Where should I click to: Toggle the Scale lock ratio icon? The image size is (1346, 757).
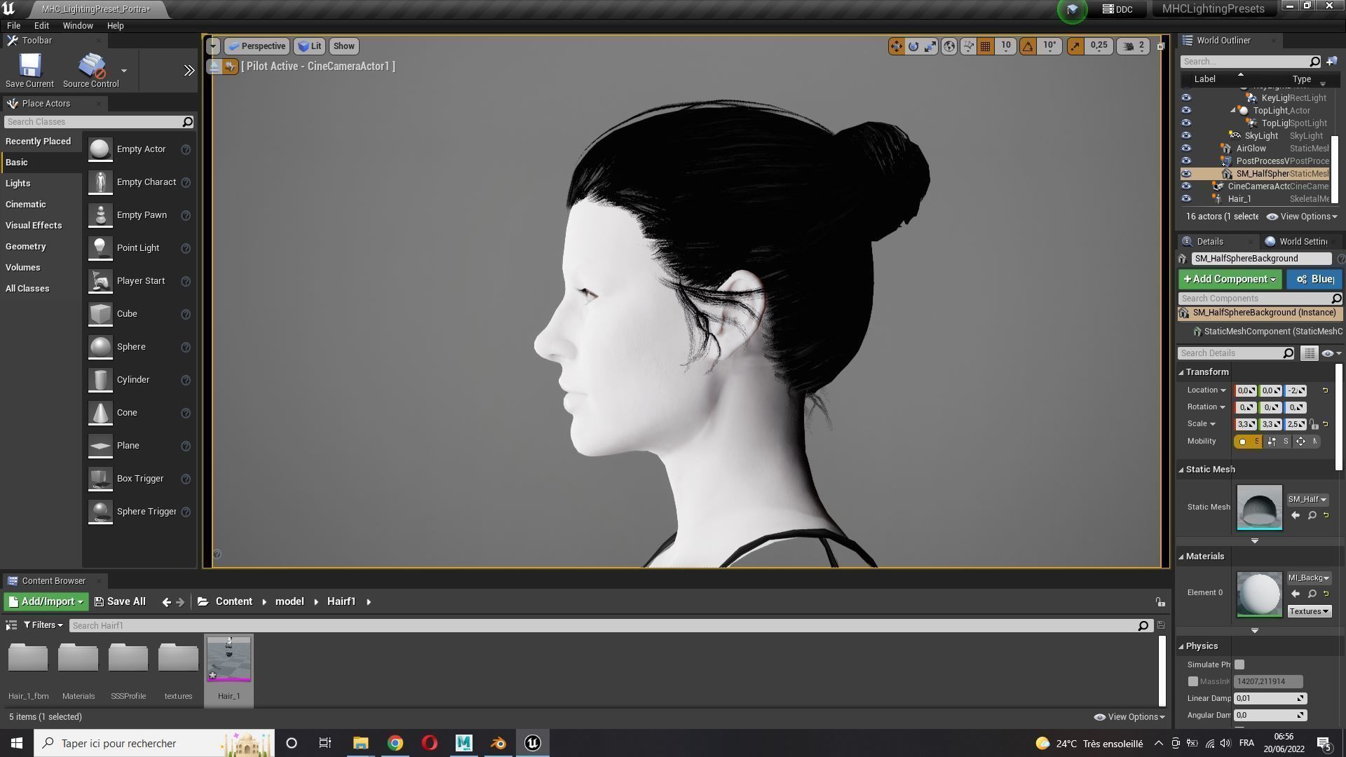coord(1314,425)
